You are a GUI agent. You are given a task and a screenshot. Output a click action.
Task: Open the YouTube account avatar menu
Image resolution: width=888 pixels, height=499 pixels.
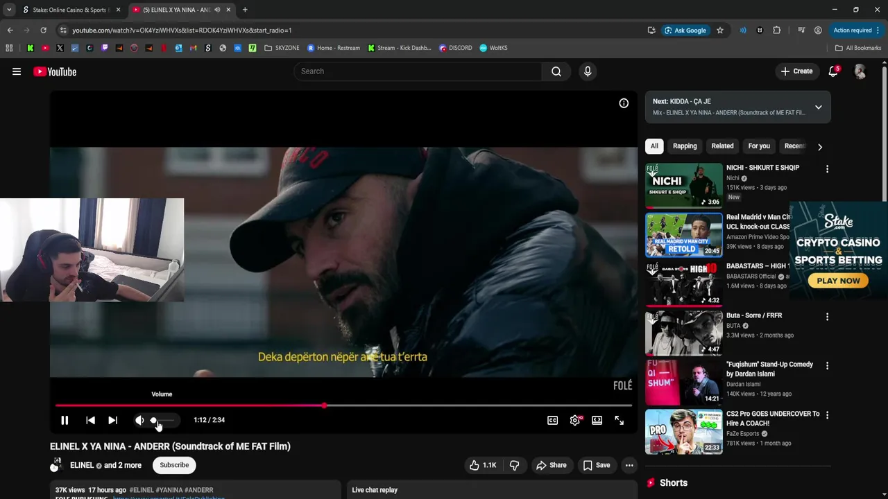click(x=860, y=71)
